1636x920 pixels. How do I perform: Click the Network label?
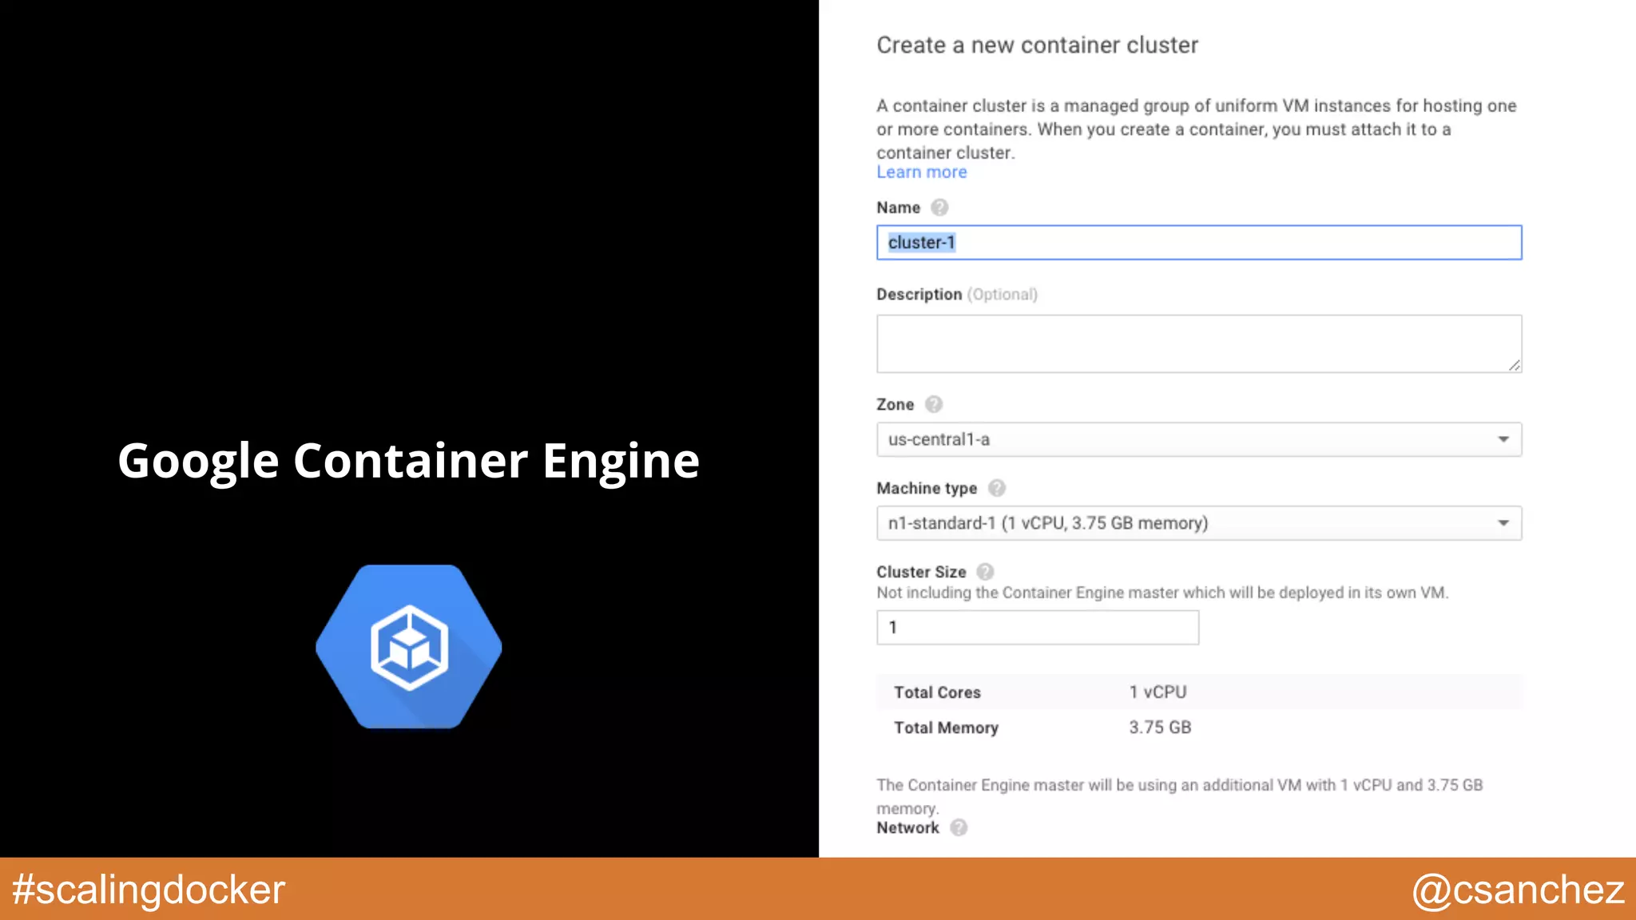click(907, 827)
